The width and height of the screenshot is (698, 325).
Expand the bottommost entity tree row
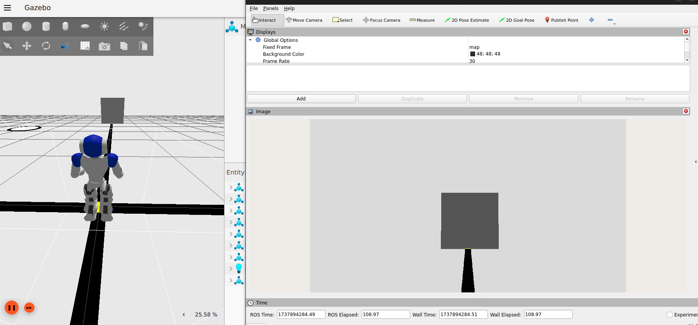tap(231, 280)
